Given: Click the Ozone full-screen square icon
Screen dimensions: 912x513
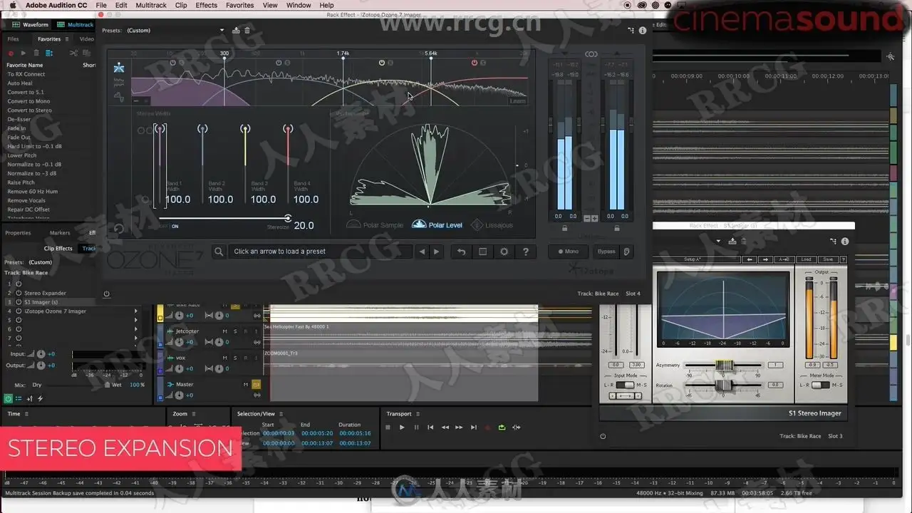Looking at the screenshot, I should [x=482, y=252].
